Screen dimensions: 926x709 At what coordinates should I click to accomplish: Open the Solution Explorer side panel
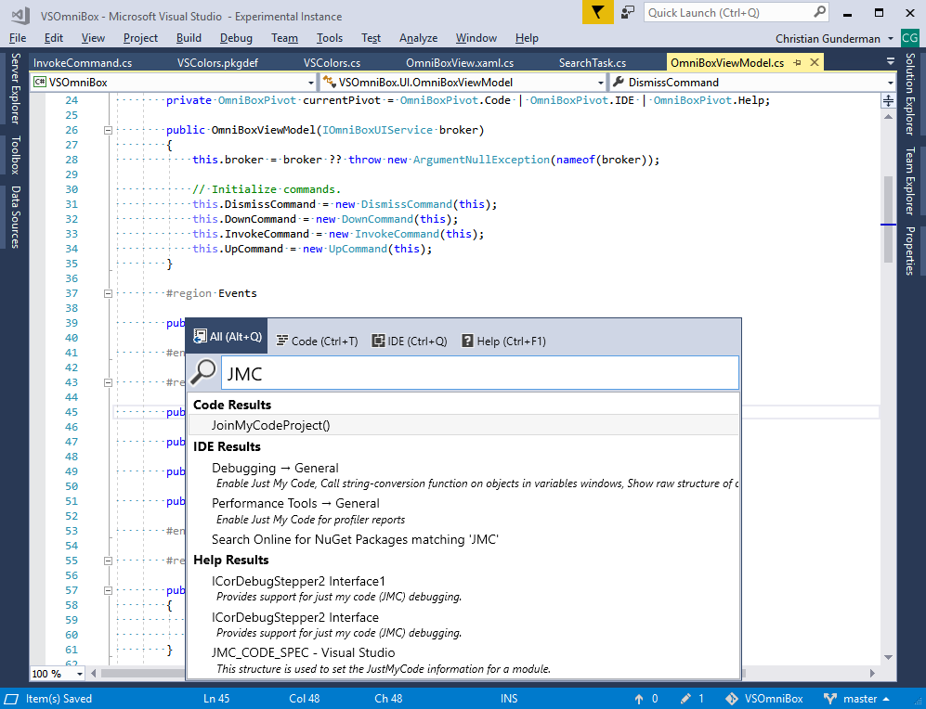(910, 94)
